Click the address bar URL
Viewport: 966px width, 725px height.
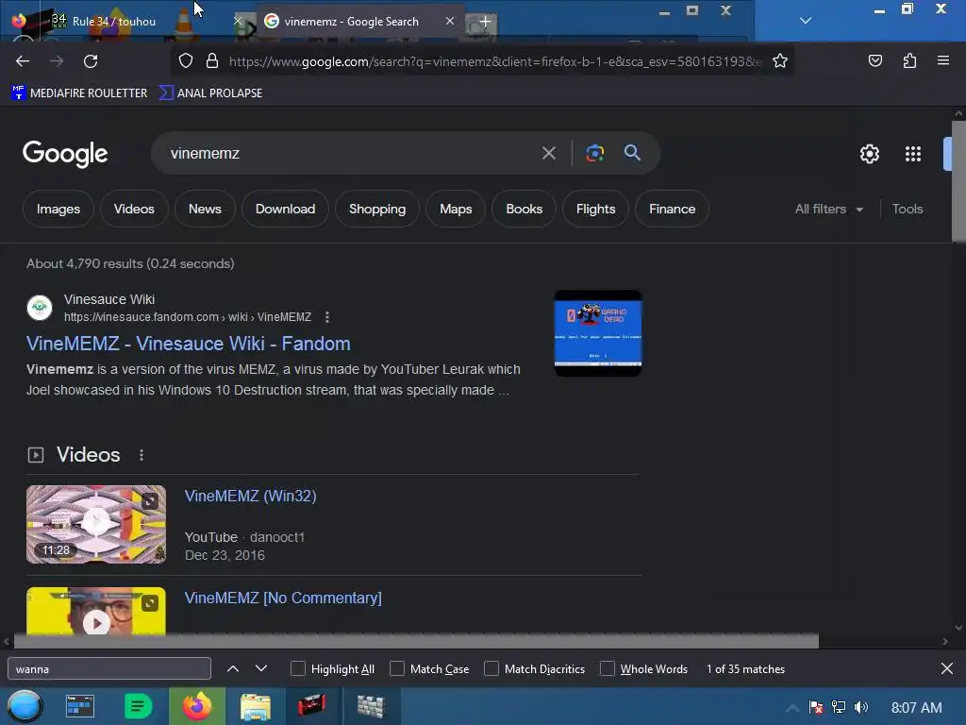point(495,61)
